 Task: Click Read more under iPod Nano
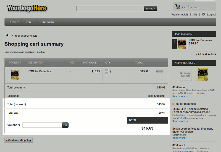(180, 97)
